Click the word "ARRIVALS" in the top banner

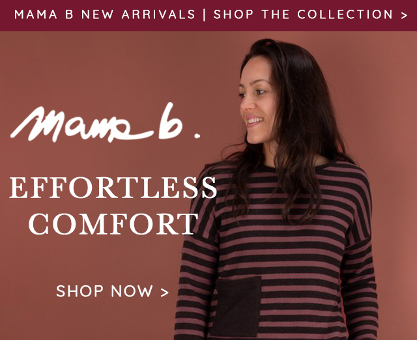pyautogui.click(x=158, y=14)
